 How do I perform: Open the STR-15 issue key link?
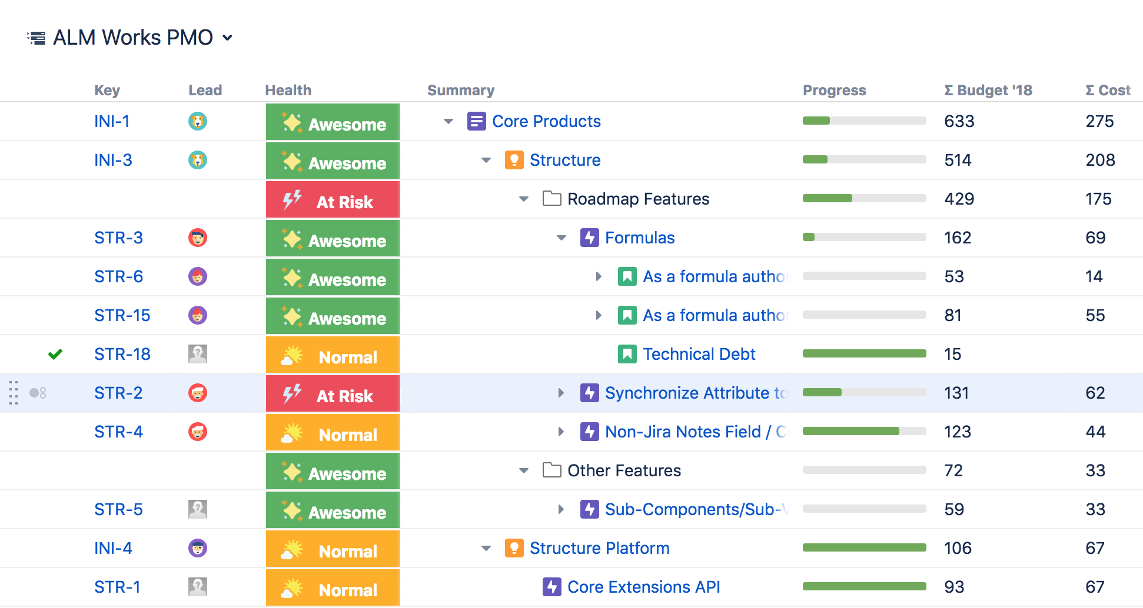(x=122, y=316)
